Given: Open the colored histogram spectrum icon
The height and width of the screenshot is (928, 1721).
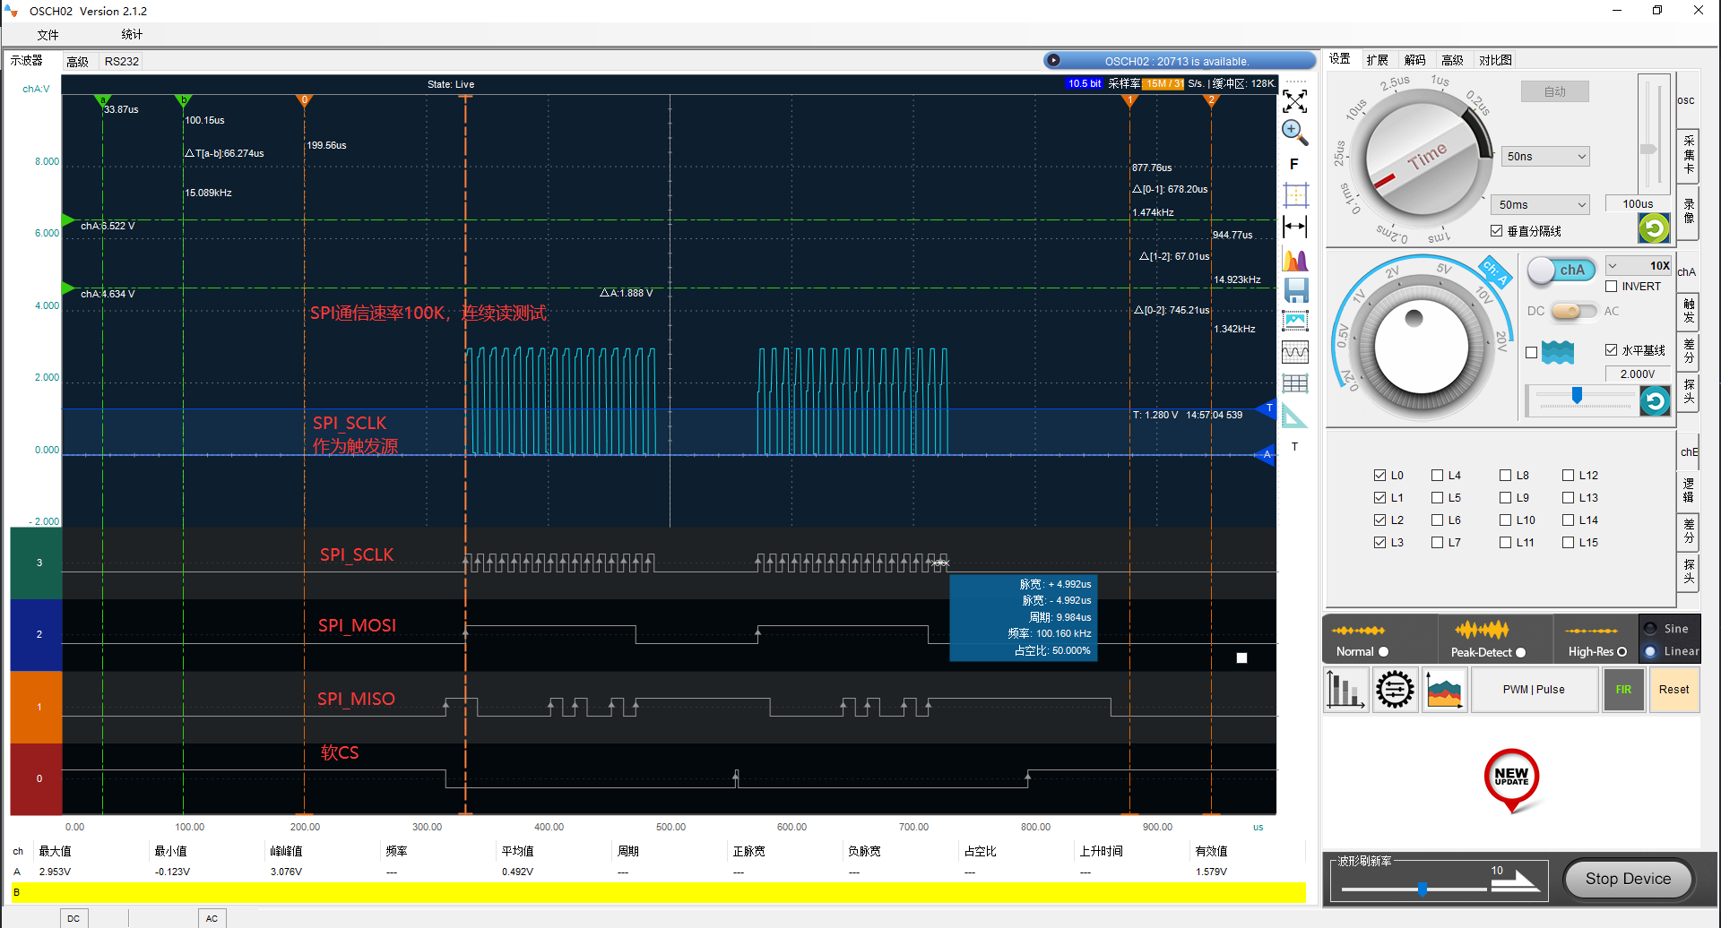Looking at the screenshot, I should point(1295,259).
